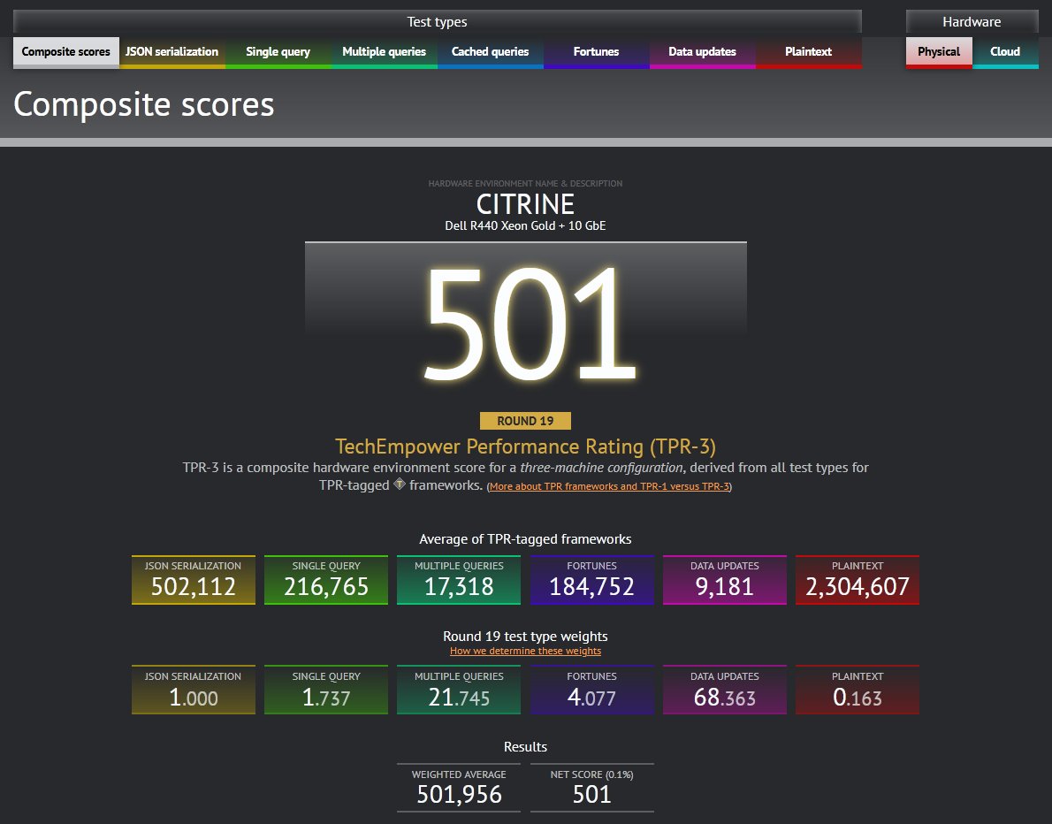Click the Single query average 216,765 box
Viewport: 1052px width, 824px height.
coord(326,580)
